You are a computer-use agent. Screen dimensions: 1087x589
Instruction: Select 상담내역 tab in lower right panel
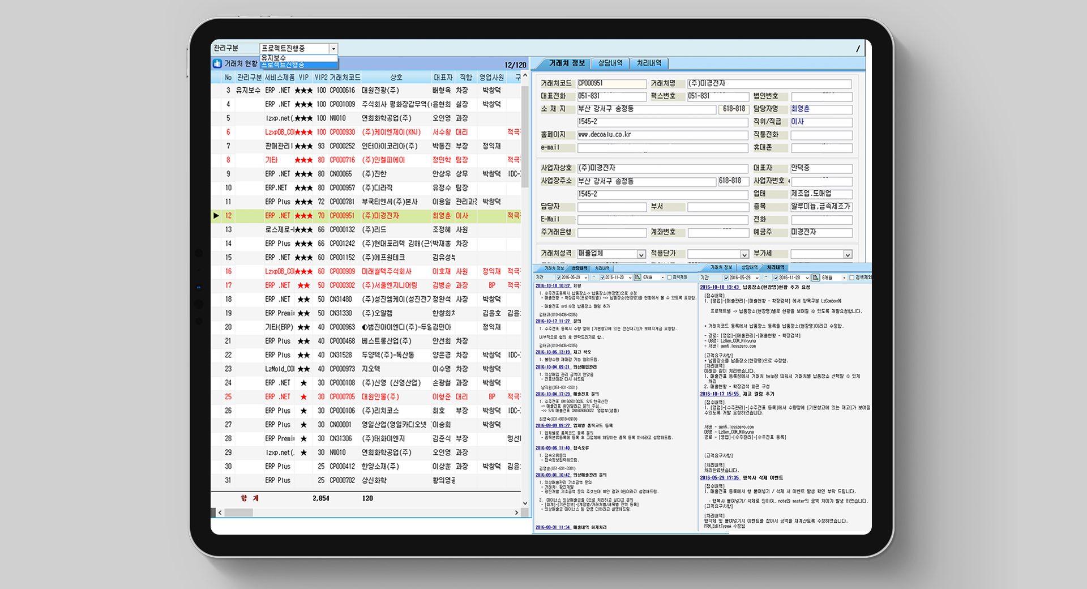[x=750, y=268]
